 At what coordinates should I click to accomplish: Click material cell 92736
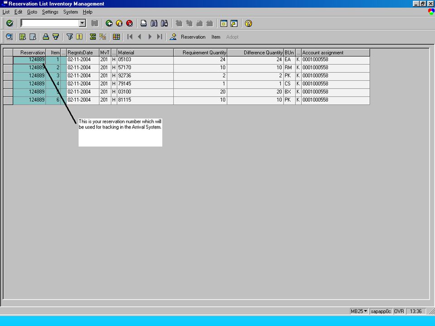click(145, 76)
